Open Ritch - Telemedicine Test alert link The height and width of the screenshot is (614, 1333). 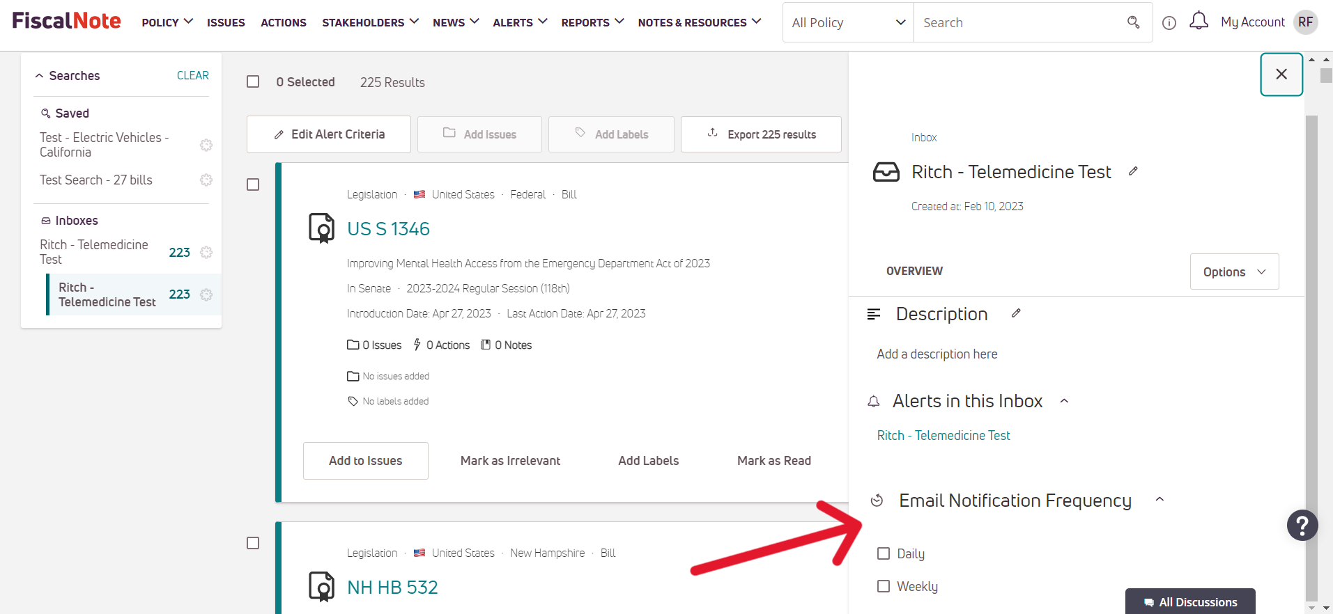point(943,435)
